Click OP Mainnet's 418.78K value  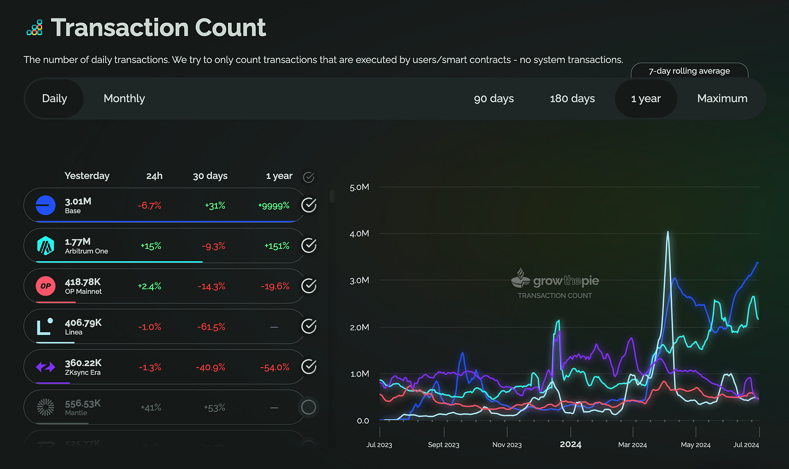pos(83,281)
